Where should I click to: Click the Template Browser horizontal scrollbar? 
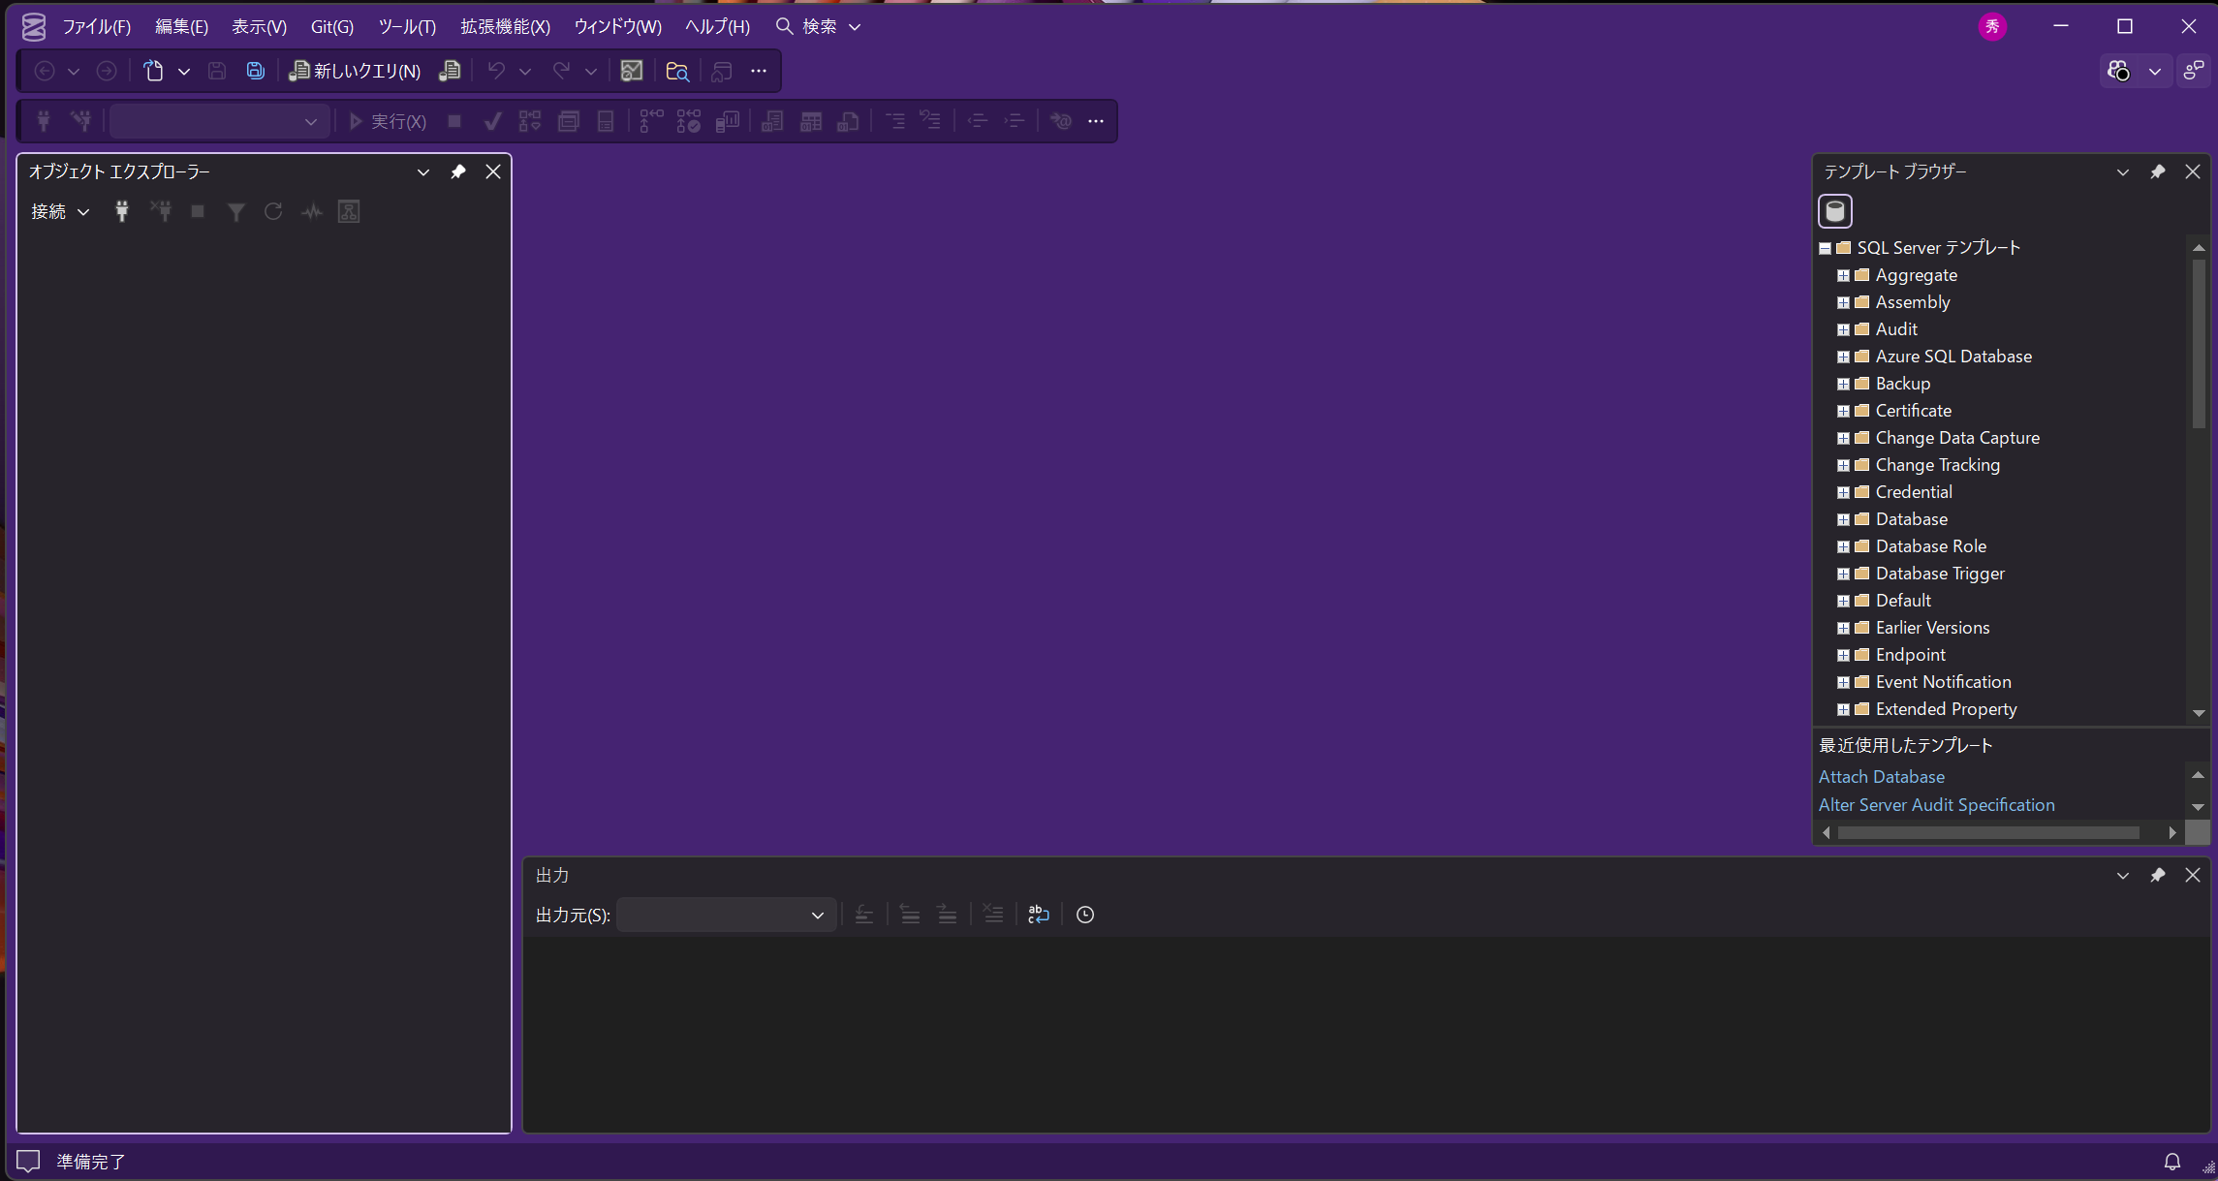click(1986, 832)
